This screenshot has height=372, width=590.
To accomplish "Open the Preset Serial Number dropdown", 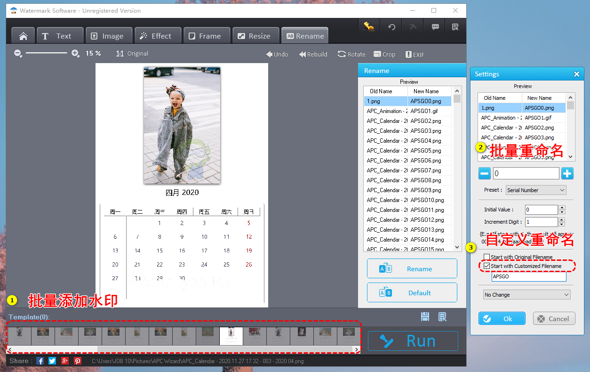I will (x=536, y=190).
